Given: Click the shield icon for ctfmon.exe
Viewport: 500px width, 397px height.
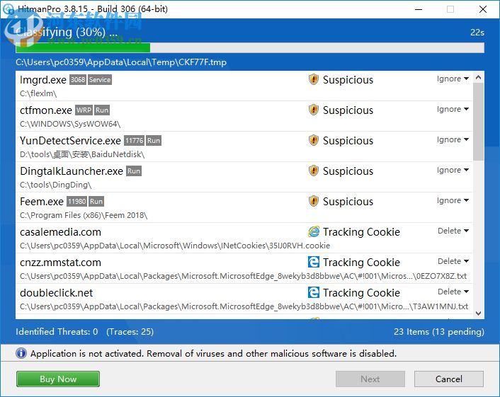Looking at the screenshot, I should 314,110.
